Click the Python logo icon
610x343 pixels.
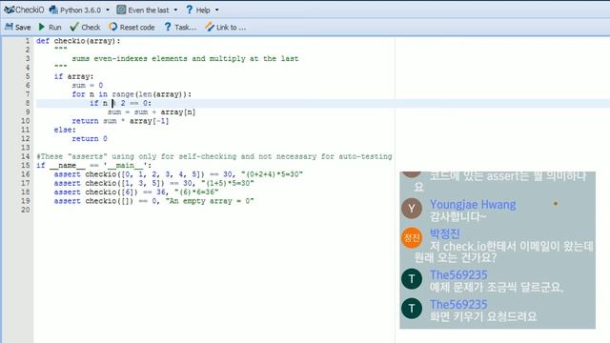click(x=53, y=10)
